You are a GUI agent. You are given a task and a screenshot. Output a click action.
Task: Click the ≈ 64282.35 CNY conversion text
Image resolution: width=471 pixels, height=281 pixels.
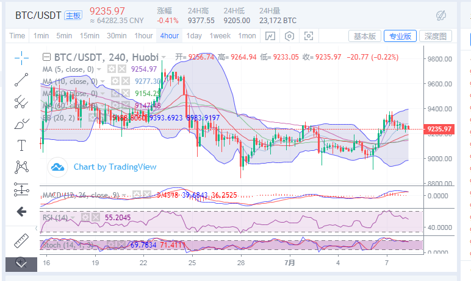point(117,21)
